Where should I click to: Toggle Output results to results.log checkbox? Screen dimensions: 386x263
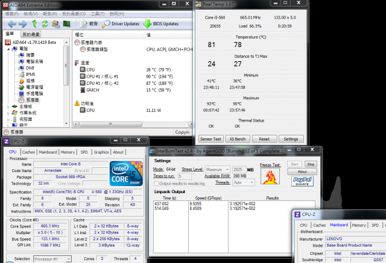click(x=156, y=184)
